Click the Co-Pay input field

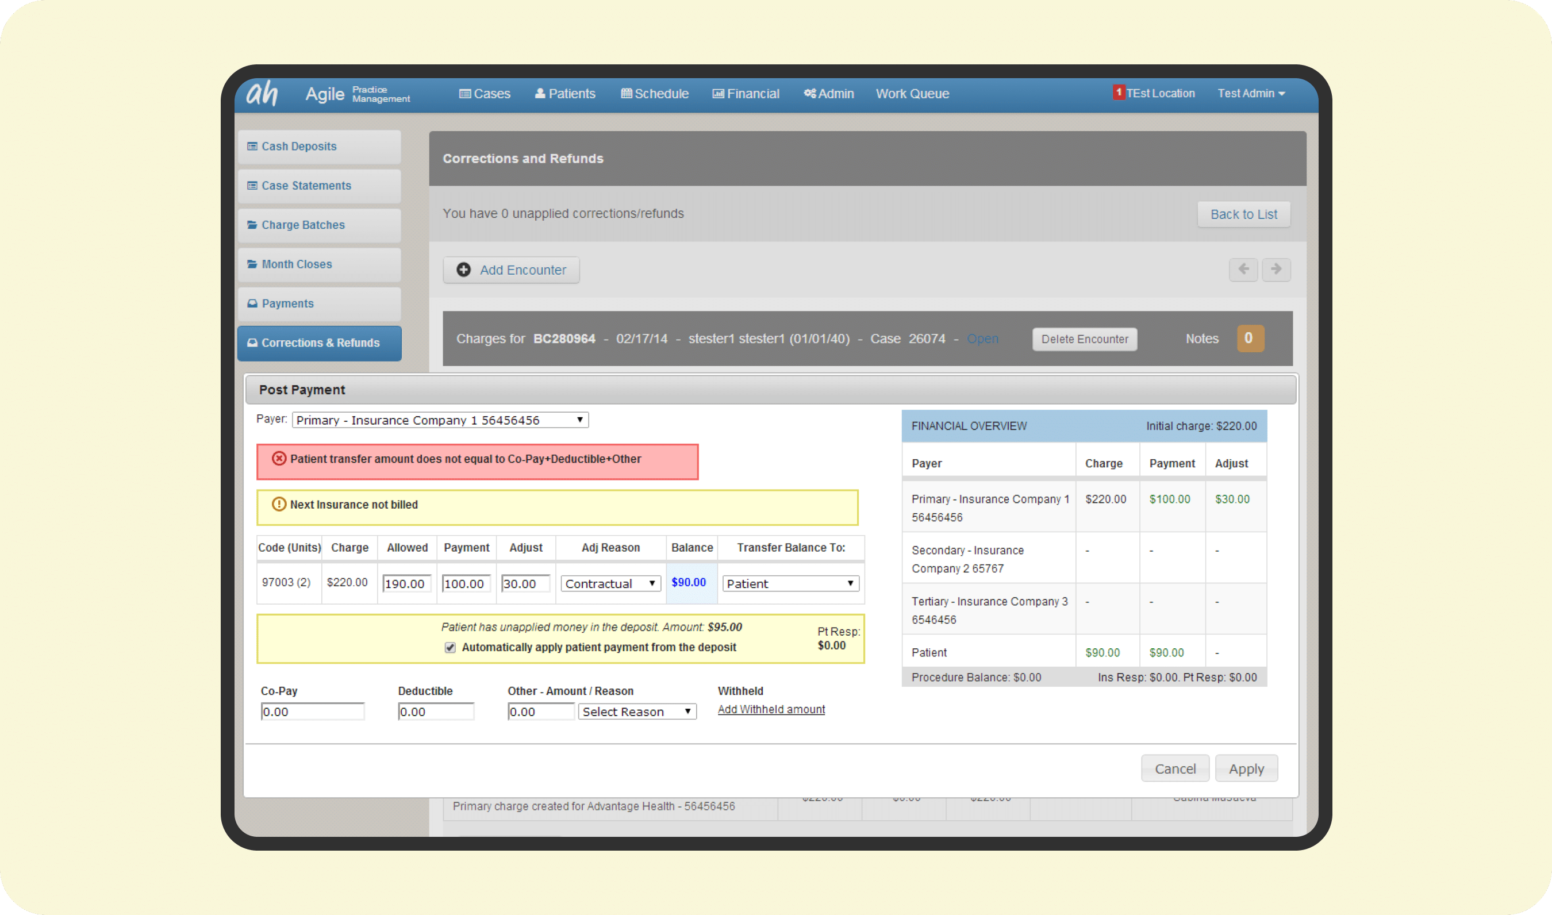tap(313, 712)
